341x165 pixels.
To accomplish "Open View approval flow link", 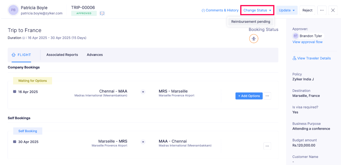I will 307,42.
